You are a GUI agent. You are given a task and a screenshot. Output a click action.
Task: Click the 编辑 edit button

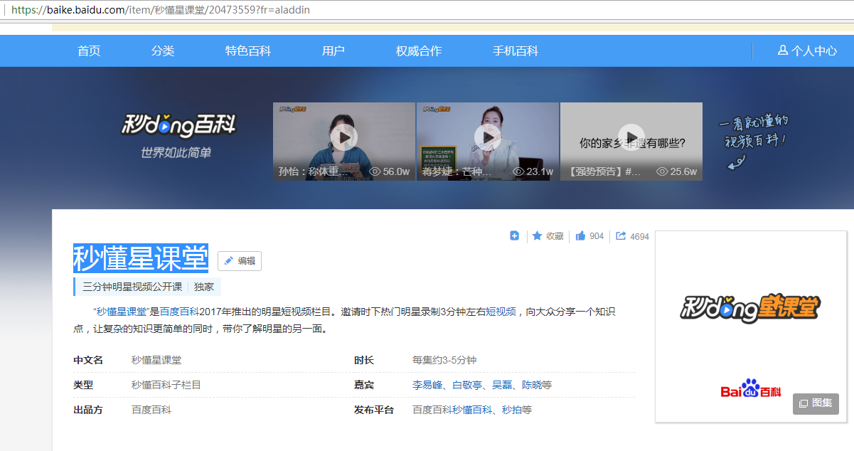(x=240, y=261)
